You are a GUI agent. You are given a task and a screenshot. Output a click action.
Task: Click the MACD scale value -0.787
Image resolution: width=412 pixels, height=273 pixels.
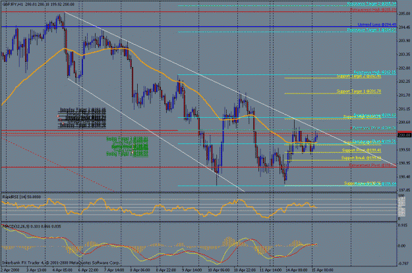(x=403, y=264)
